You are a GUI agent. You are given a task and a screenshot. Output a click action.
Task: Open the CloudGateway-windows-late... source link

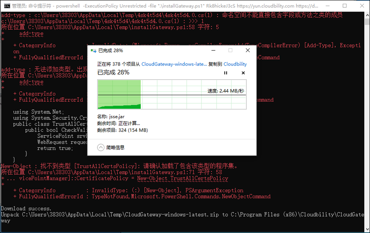pos(174,64)
